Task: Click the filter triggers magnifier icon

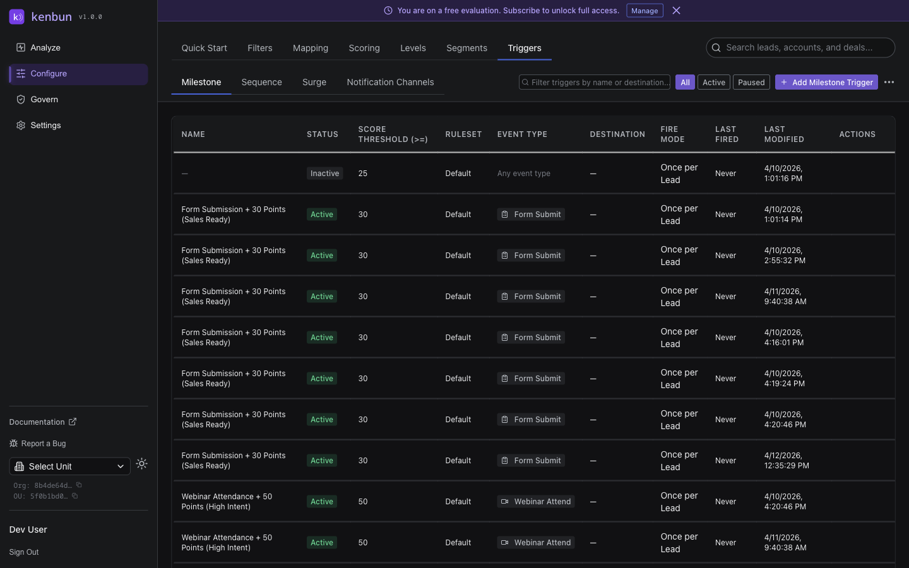Action: coord(525,83)
